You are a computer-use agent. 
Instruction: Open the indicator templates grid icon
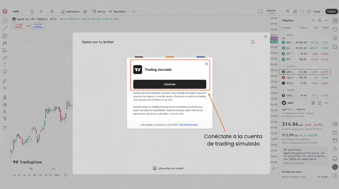tap(85, 12)
